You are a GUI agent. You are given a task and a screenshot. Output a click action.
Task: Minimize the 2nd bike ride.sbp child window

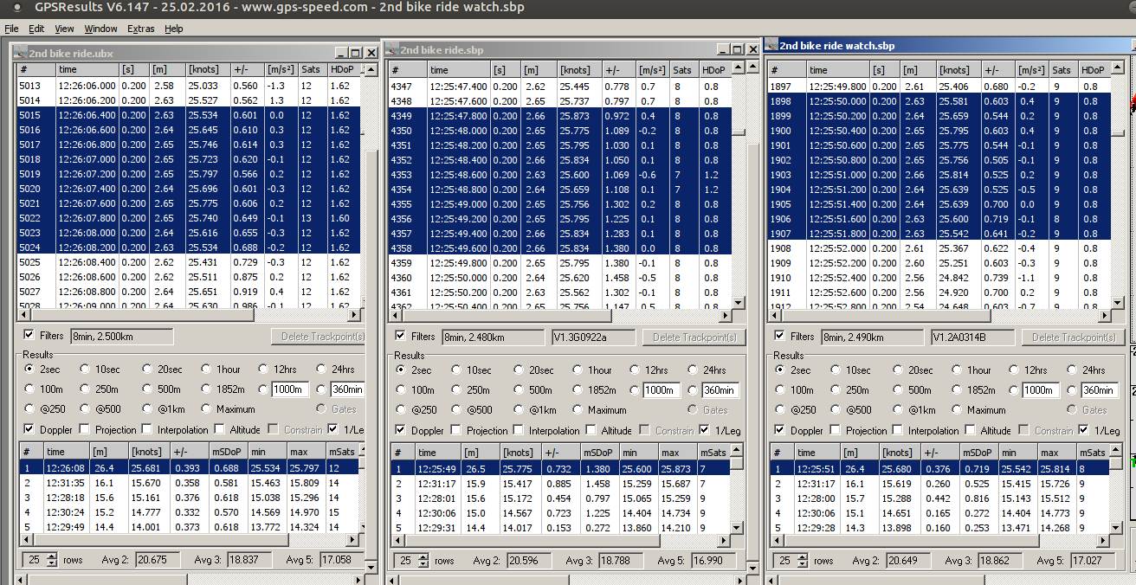click(x=722, y=50)
